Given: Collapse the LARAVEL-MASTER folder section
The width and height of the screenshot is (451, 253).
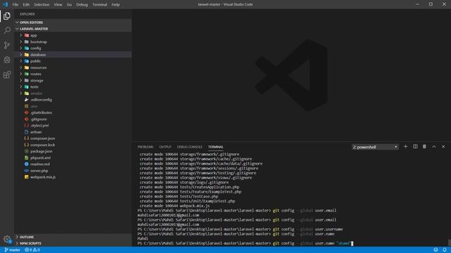Looking at the screenshot, I should [x=73, y=29].
